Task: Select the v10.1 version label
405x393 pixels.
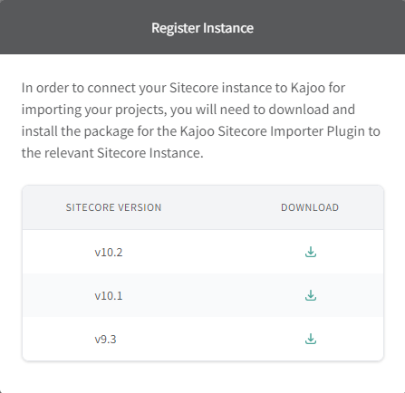Action: [x=109, y=295]
